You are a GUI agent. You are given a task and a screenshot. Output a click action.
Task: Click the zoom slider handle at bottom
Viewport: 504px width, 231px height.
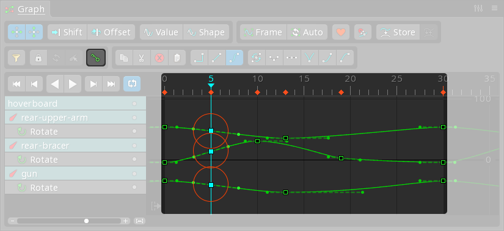coord(86,221)
